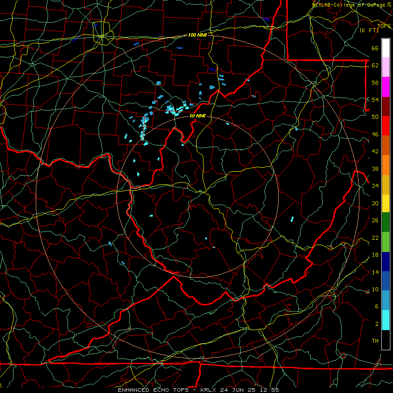The height and width of the screenshot is (393, 393).
Task: Select the '2' legend value
Action: tap(377, 324)
